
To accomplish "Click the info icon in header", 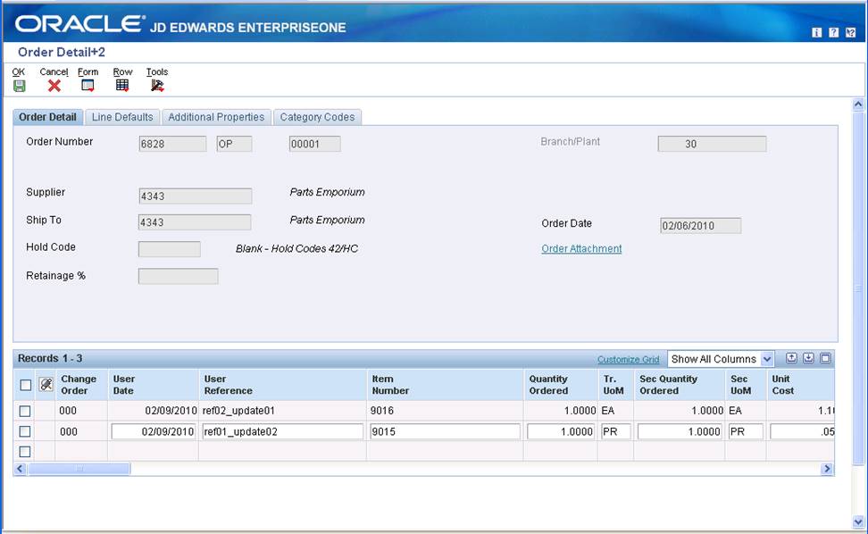I will click(x=816, y=33).
